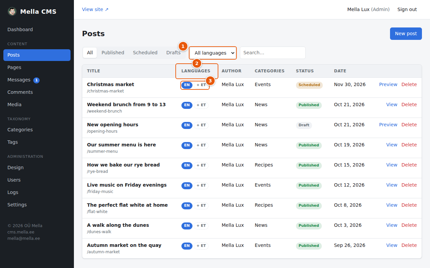This screenshot has height=268, width=430.
Task: Click the New post button
Action: tap(406, 33)
